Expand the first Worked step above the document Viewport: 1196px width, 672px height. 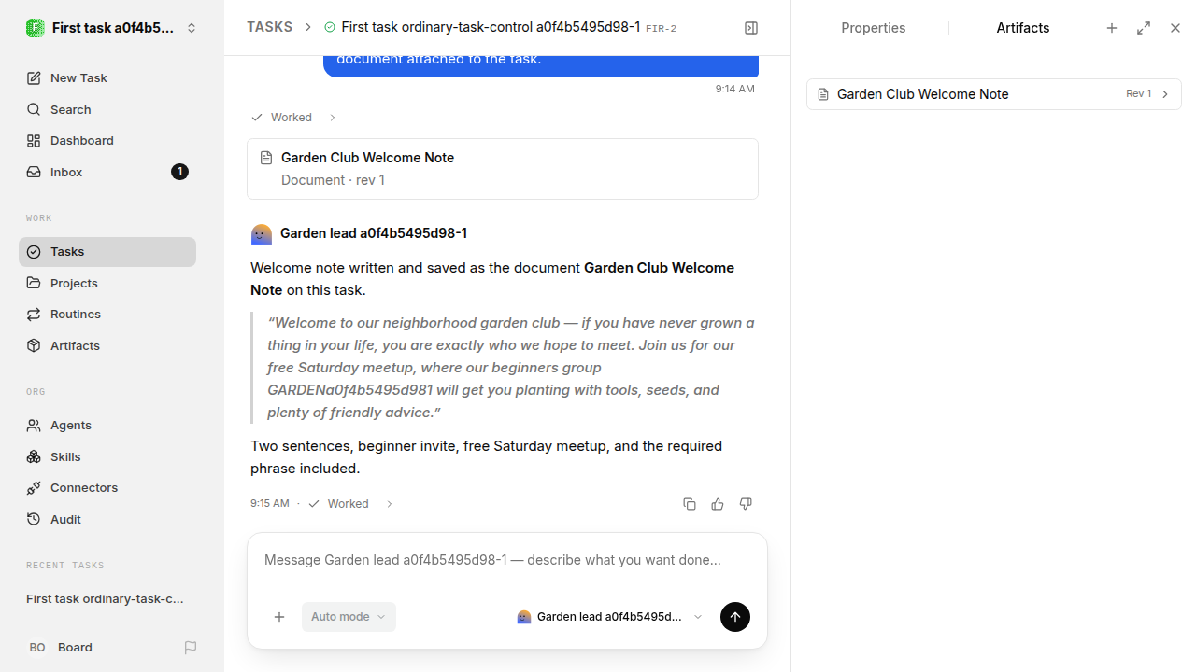click(293, 118)
